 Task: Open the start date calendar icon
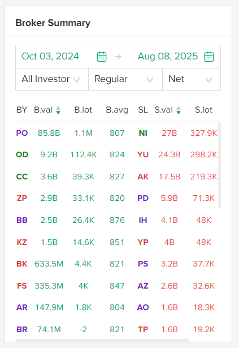(102, 57)
